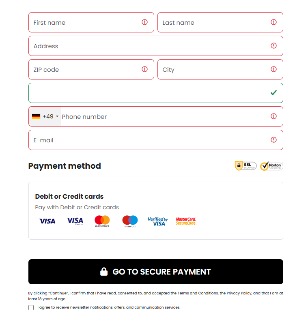This screenshot has width=295, height=322.
Task: Click the Norton Secured badge
Action: 271,166
